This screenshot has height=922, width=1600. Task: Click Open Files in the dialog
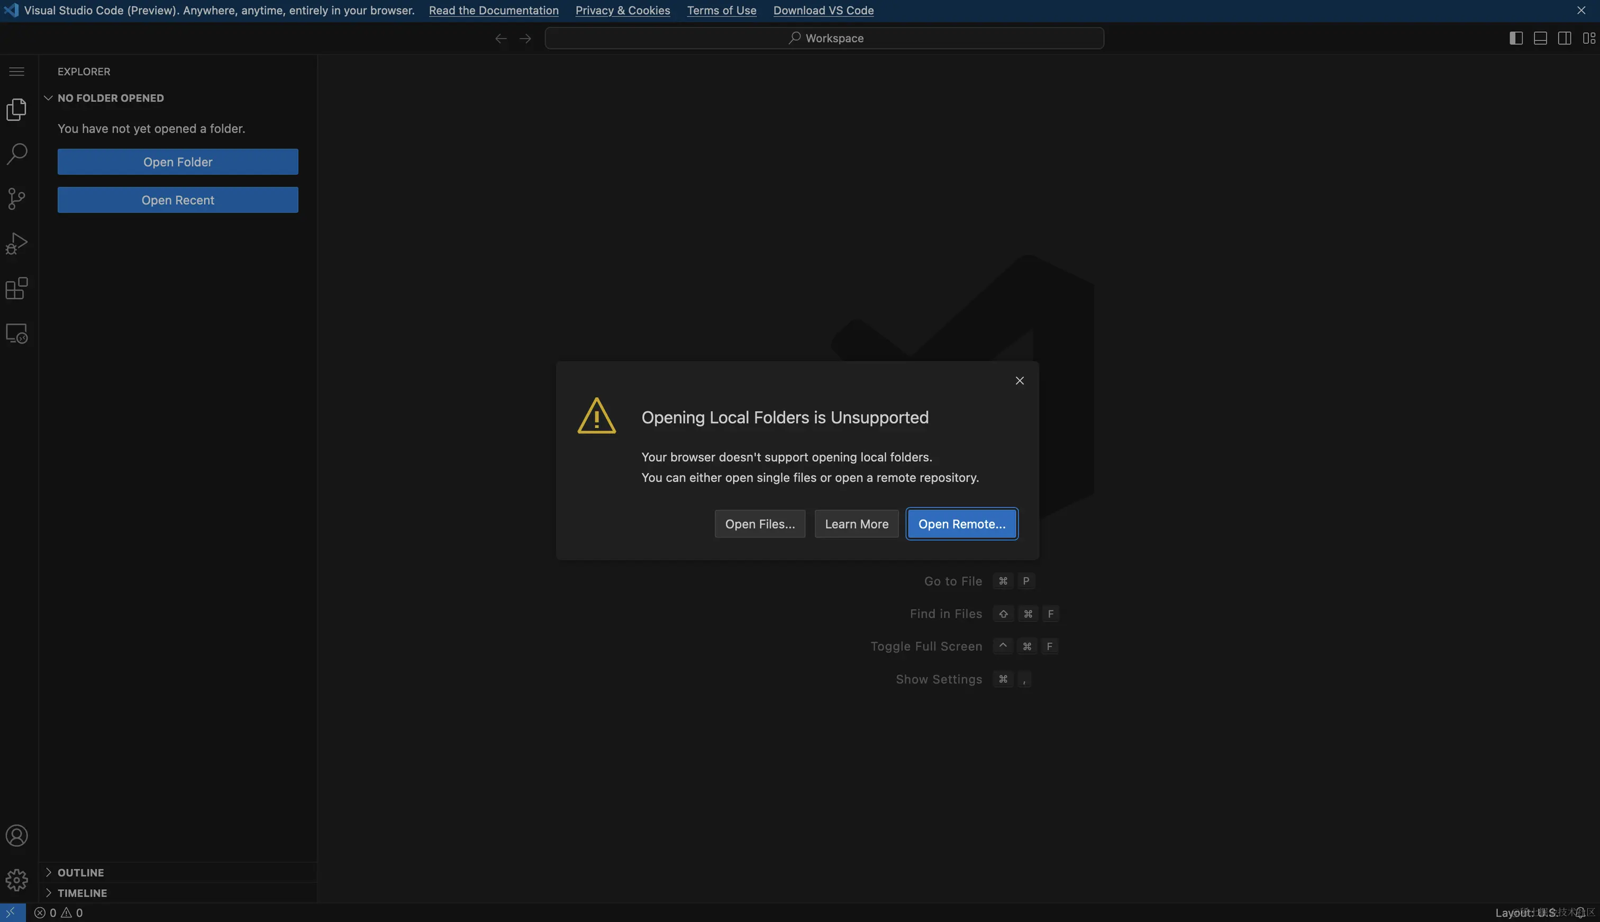click(759, 524)
